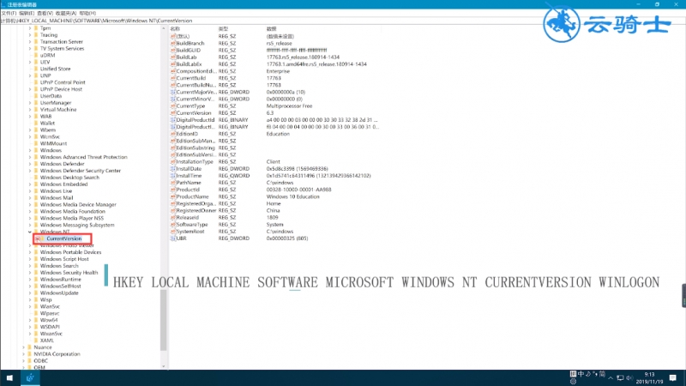Collapse the Windows NT key
The image size is (686, 386).
(30, 232)
